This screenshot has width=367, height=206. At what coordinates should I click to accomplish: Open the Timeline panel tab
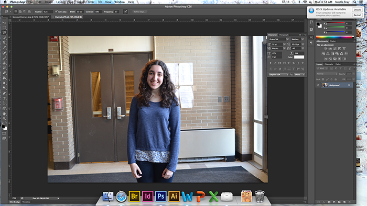tap(26, 202)
